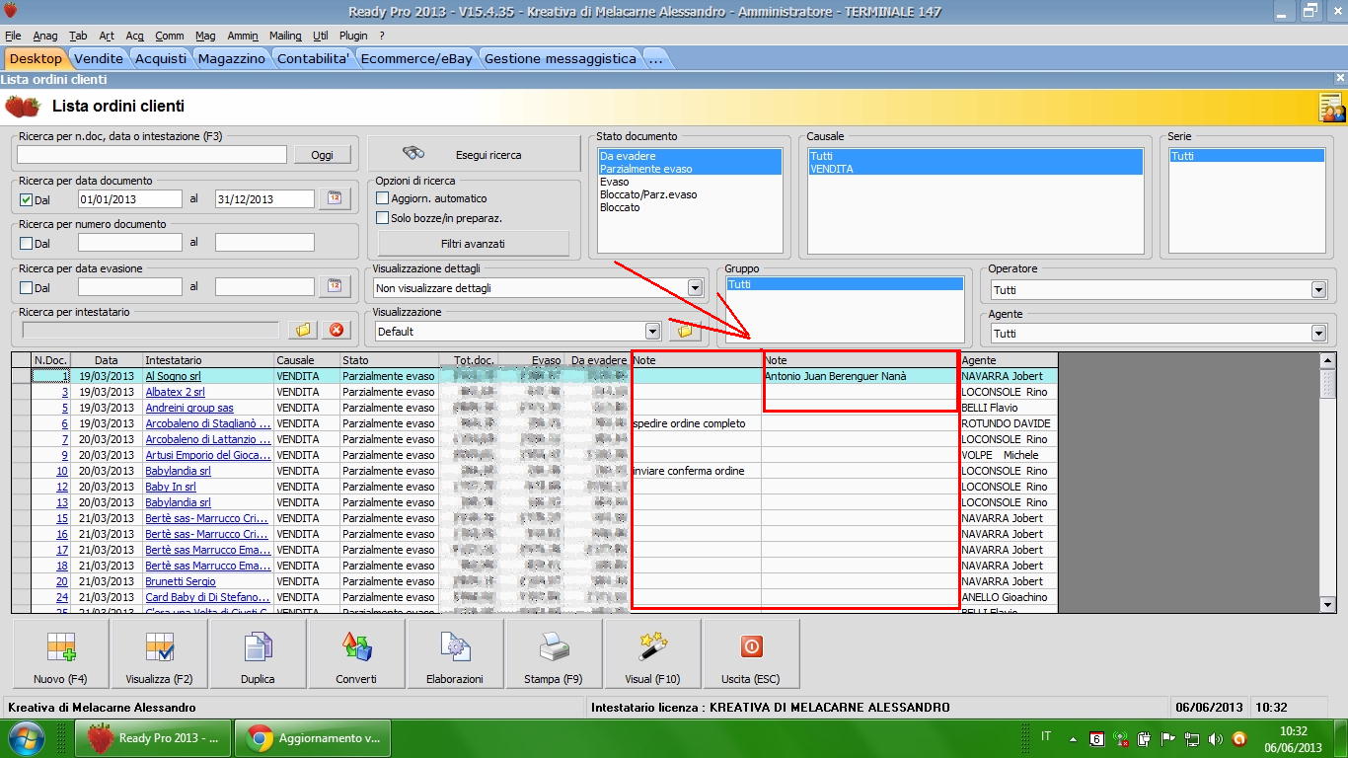Screen dimensions: 1348x758
Task: Click the 01/01/2013 start date field
Action: pos(130,199)
